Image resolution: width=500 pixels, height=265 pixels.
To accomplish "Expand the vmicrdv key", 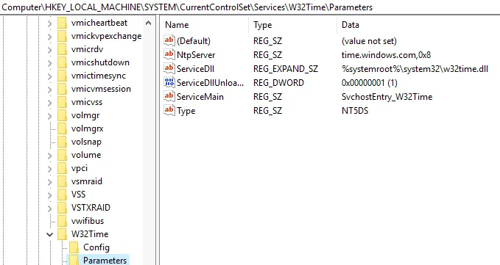I will click(x=50, y=50).
